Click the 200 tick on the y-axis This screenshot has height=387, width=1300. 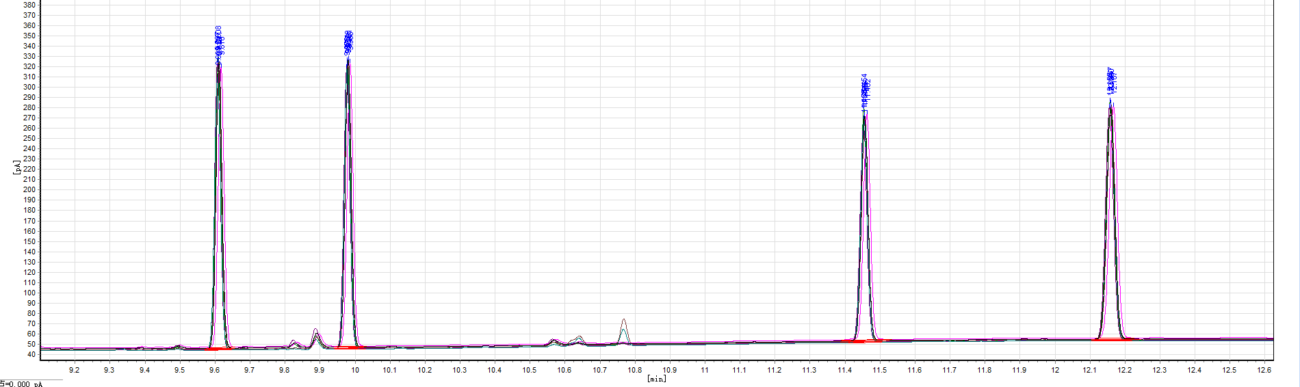click(x=29, y=190)
